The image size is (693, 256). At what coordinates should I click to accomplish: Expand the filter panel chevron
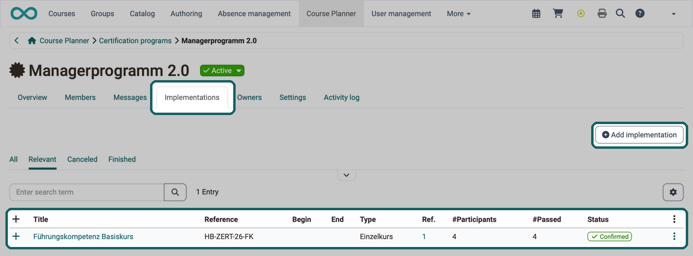346,175
